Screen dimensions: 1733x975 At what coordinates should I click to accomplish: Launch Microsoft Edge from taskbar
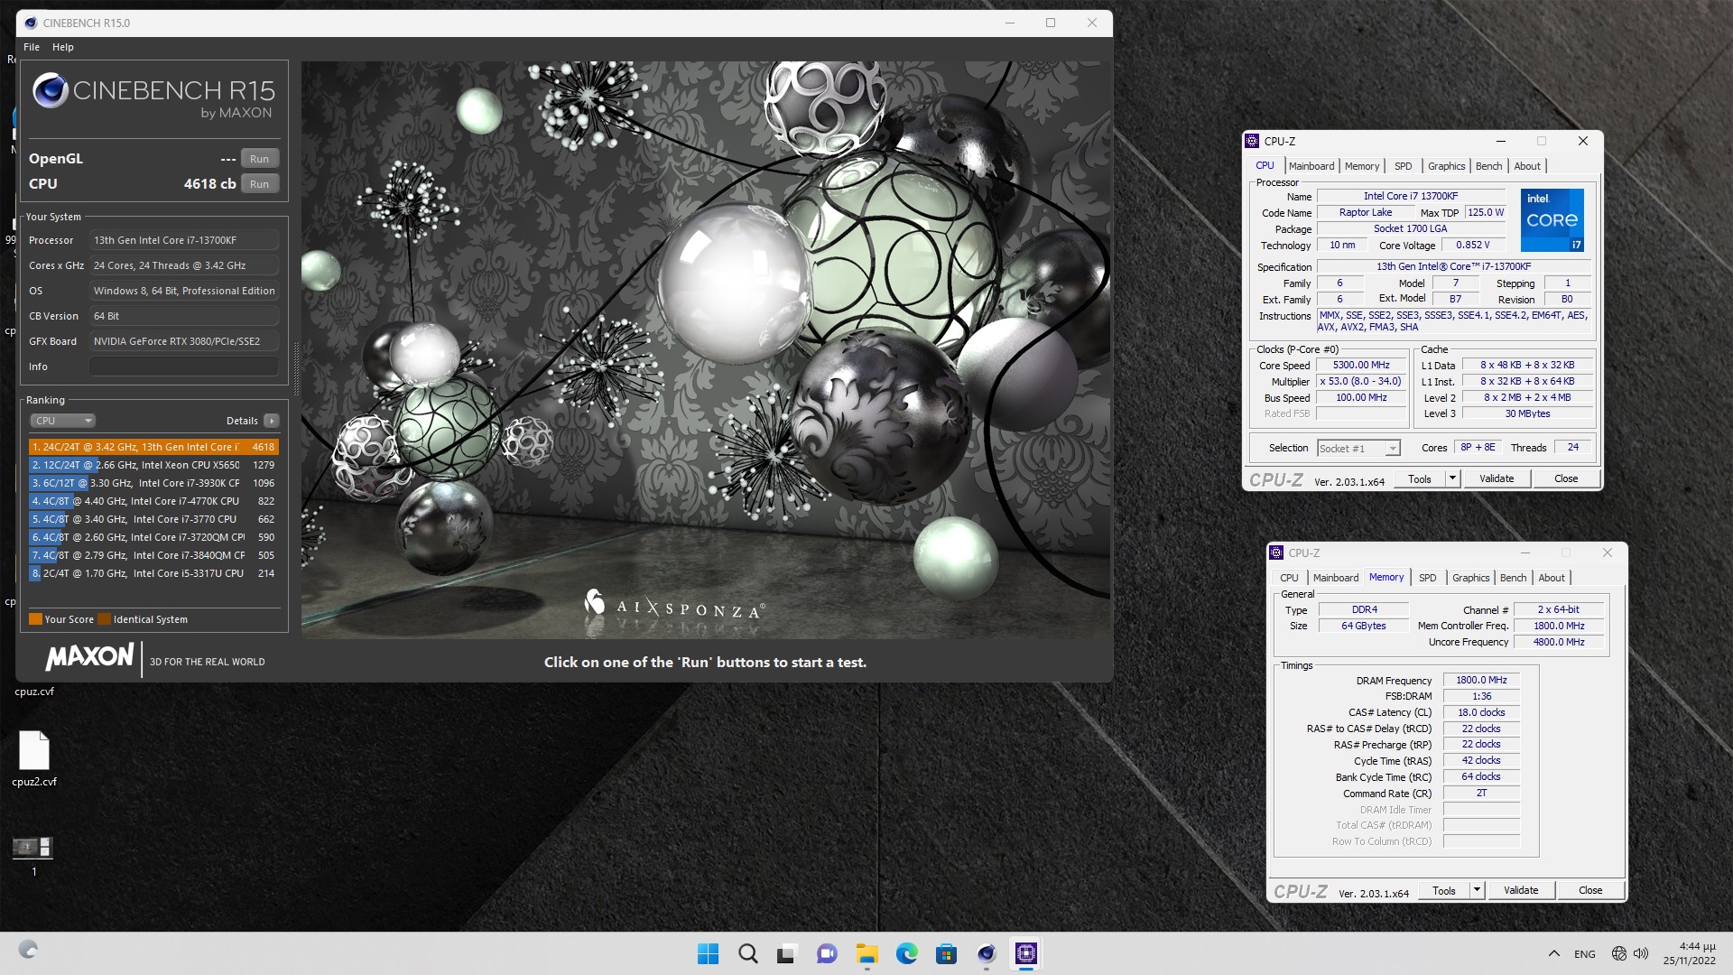point(907,953)
